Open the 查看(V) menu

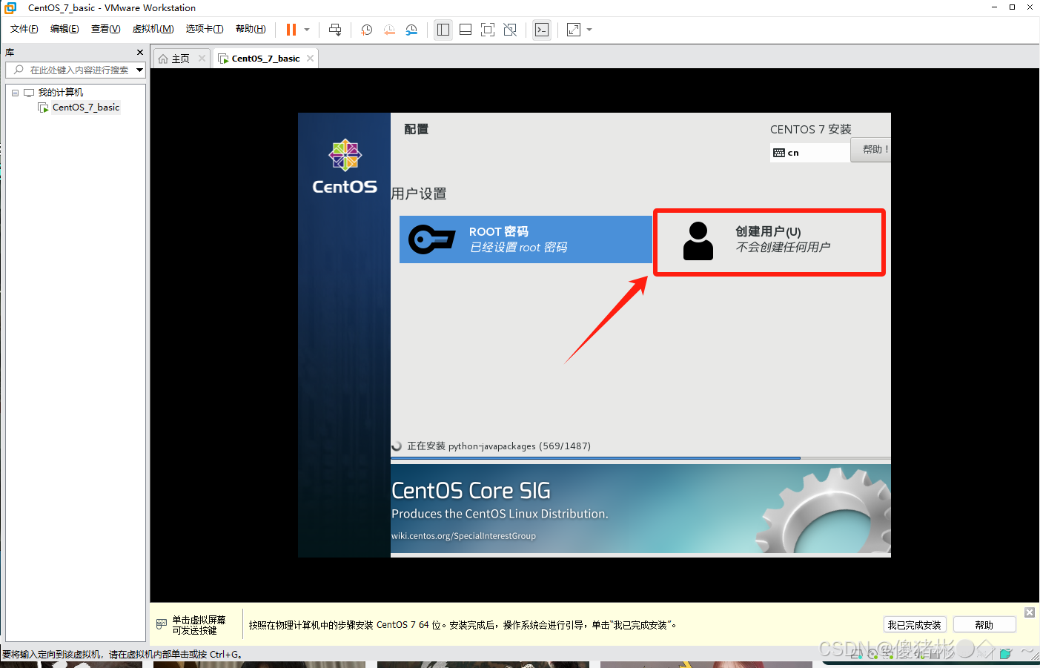click(x=105, y=29)
